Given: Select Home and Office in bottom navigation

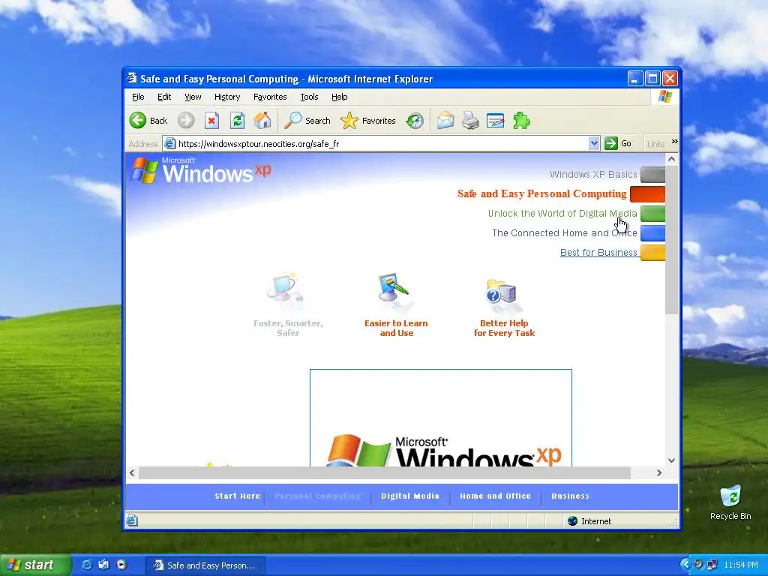Looking at the screenshot, I should point(495,496).
